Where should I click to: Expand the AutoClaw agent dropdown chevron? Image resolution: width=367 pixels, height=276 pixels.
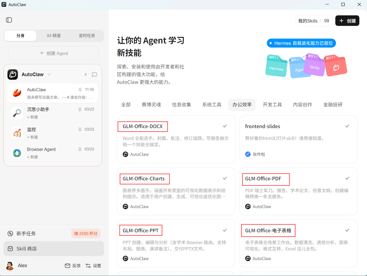(49, 74)
